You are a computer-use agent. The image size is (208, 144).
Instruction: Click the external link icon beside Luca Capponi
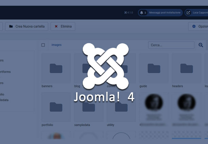click(x=188, y=13)
